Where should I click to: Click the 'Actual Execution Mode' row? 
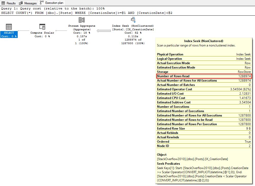(204, 63)
